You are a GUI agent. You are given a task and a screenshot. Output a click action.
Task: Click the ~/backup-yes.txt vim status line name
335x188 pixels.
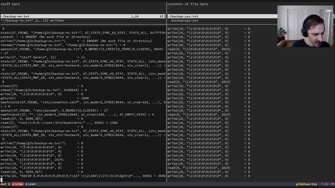[x=183, y=16]
